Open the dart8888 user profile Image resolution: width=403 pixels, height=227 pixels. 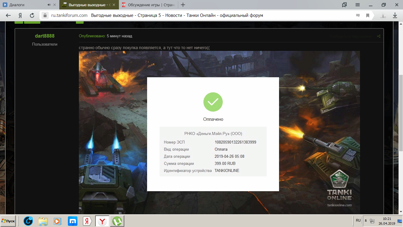click(x=45, y=36)
